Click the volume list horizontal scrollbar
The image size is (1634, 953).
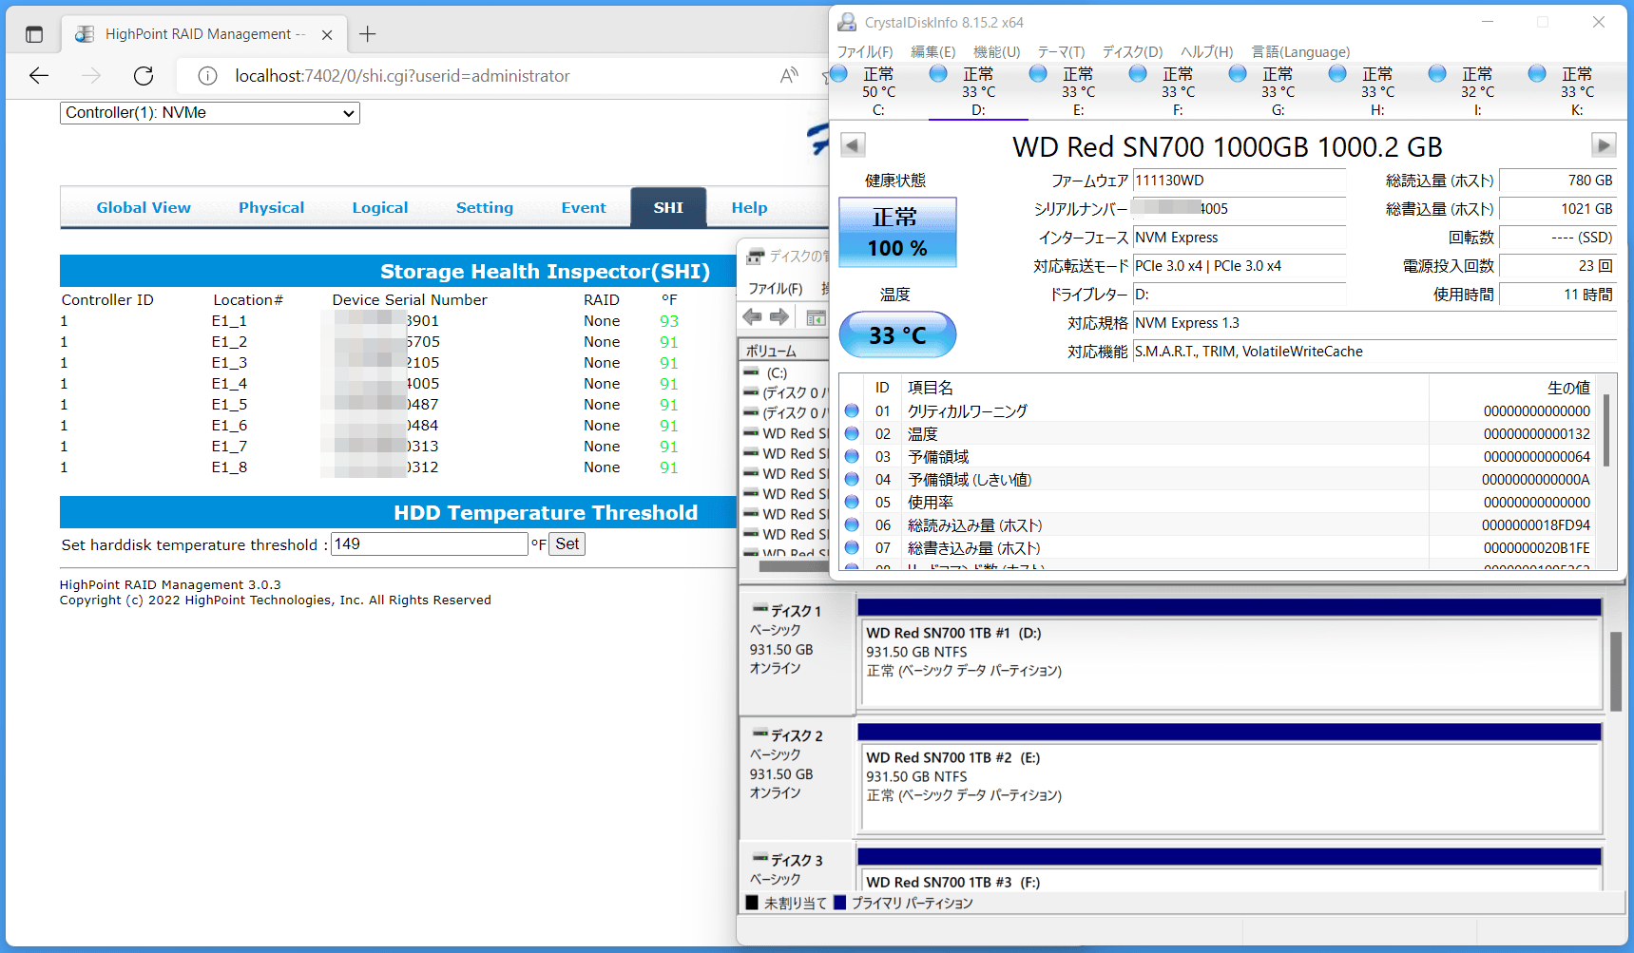coord(794,567)
